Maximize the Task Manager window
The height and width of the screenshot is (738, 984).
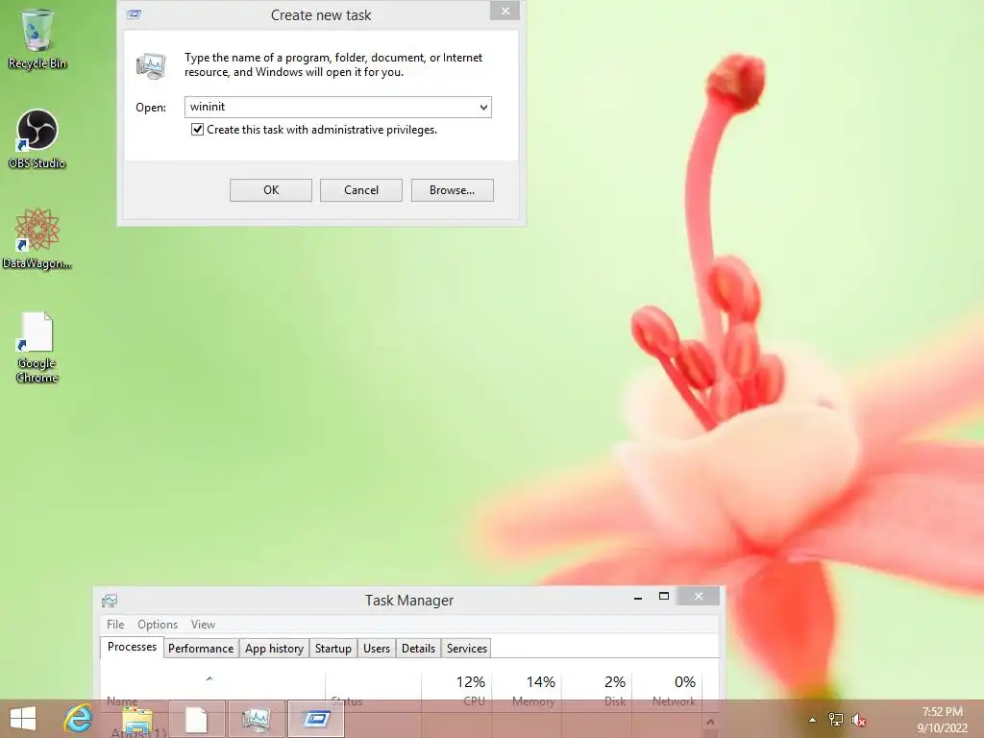pos(663,596)
